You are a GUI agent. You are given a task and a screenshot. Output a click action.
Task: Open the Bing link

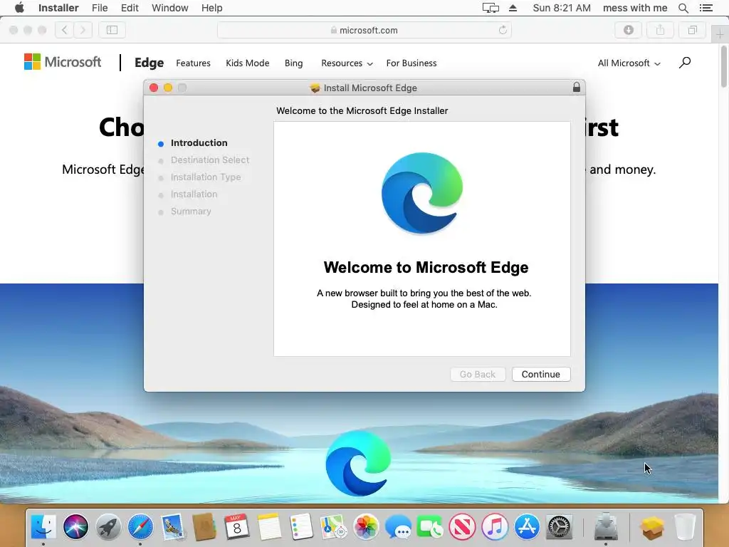293,63
